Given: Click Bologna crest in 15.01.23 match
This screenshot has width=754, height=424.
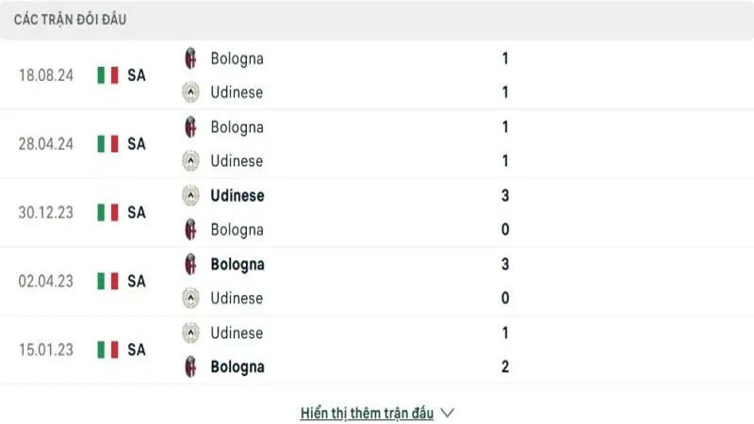Looking at the screenshot, I should coord(190,367).
